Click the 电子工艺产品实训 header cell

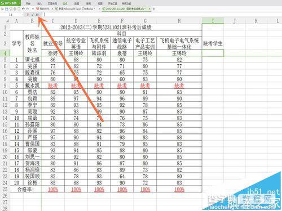145,43
